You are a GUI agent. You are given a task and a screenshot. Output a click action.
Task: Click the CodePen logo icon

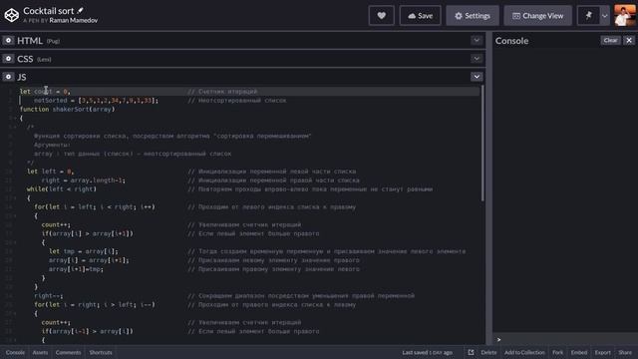[12, 16]
